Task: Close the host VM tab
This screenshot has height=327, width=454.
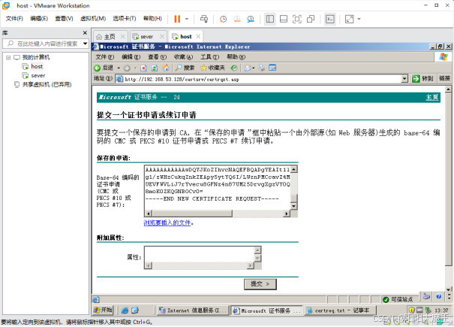Action: pyautogui.click(x=198, y=36)
